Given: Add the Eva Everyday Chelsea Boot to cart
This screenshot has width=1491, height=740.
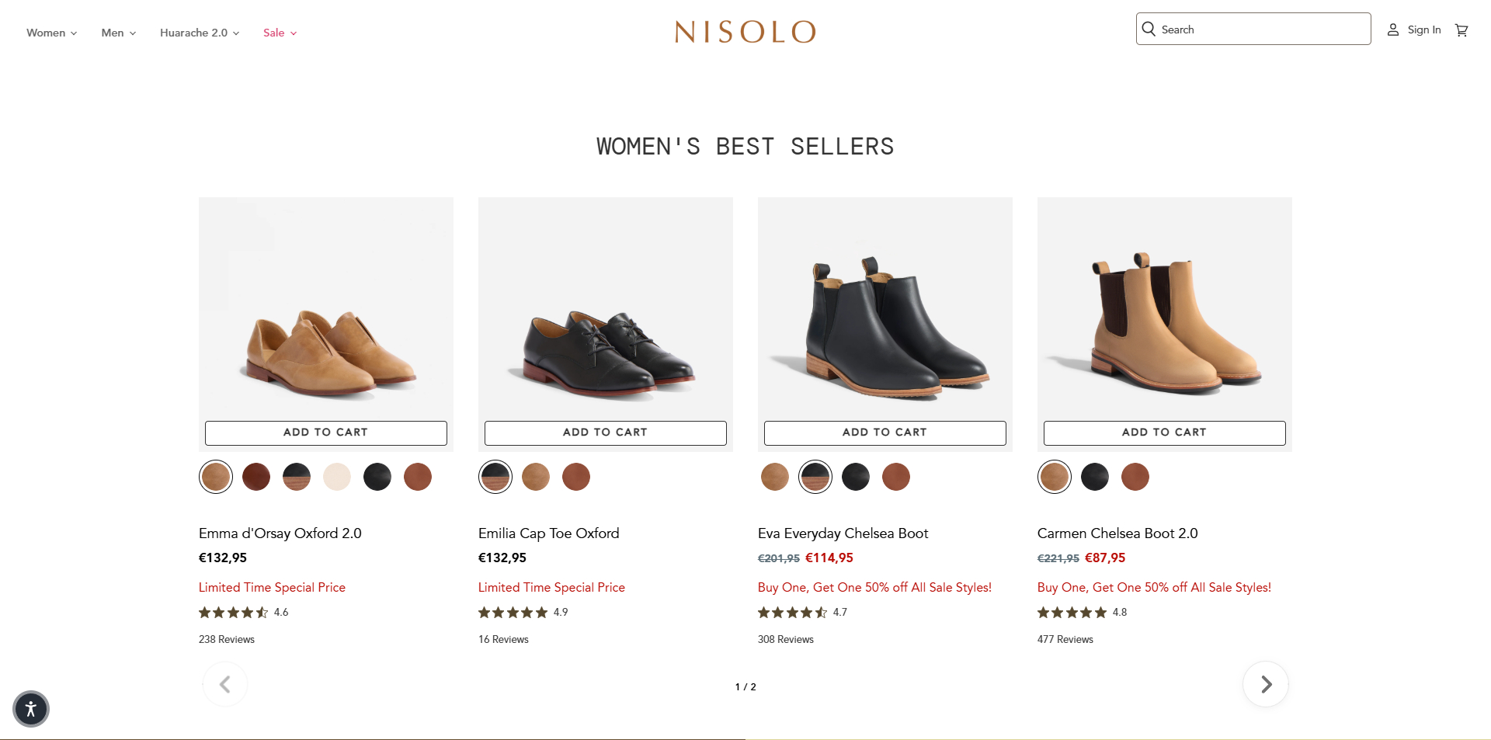Looking at the screenshot, I should pos(885,433).
